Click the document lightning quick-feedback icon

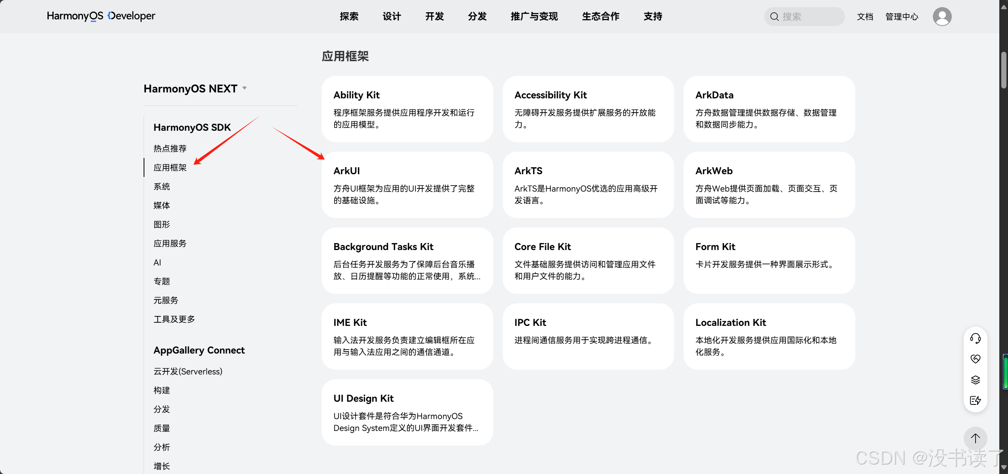(x=975, y=400)
